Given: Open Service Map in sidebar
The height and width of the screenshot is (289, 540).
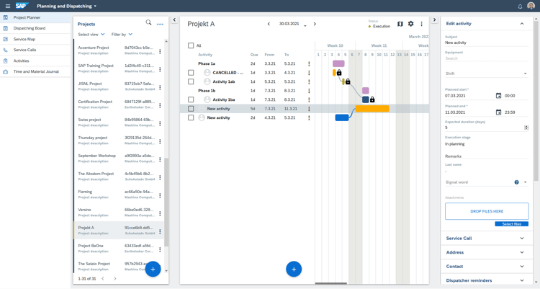Looking at the screenshot, I should coord(35,40).
